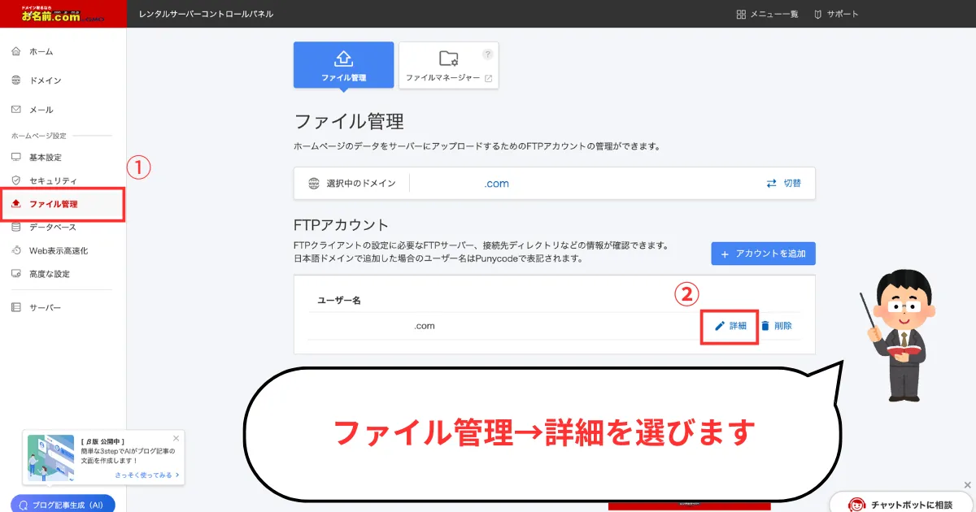Screen dimensions: 976x512
Task: Open メニュー一覧 in the top bar
Action: click(767, 14)
